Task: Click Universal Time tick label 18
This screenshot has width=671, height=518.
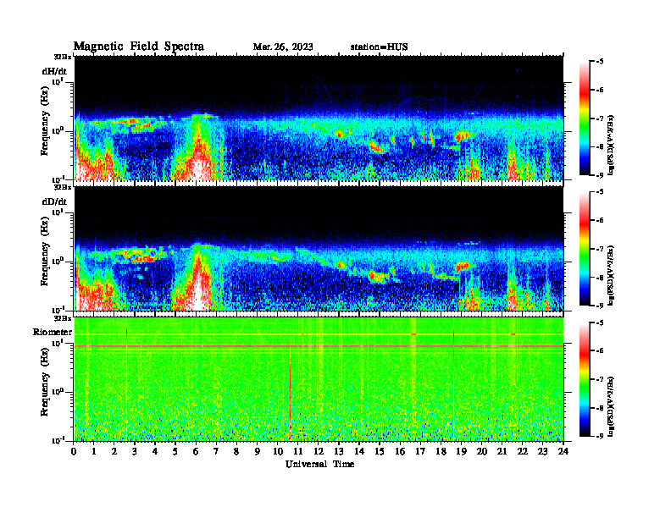Action: point(441,452)
